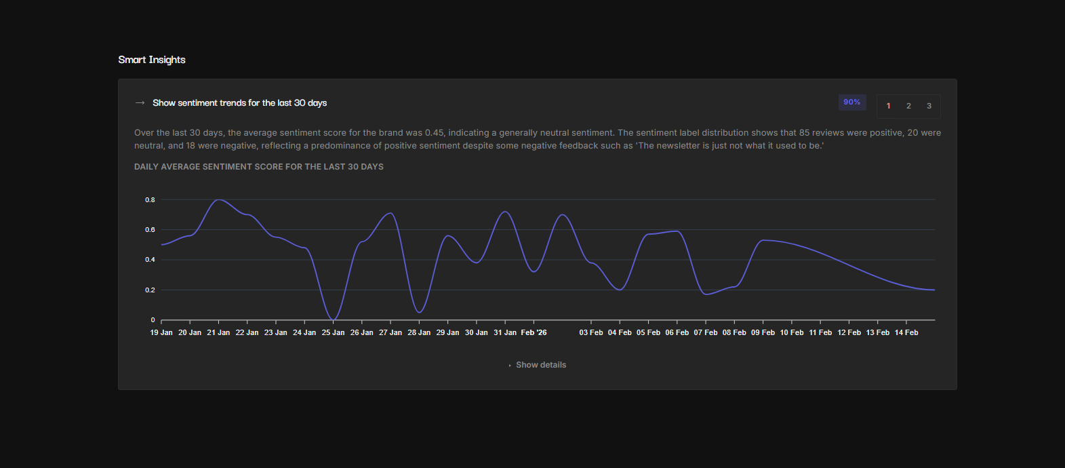This screenshot has height=468, width=1065.
Task: Click the 08 Feb axis label
Action: pyautogui.click(x=734, y=333)
